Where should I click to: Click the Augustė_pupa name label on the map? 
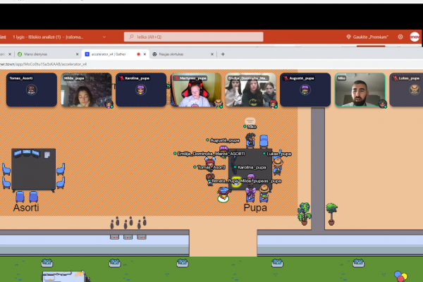(x=225, y=140)
